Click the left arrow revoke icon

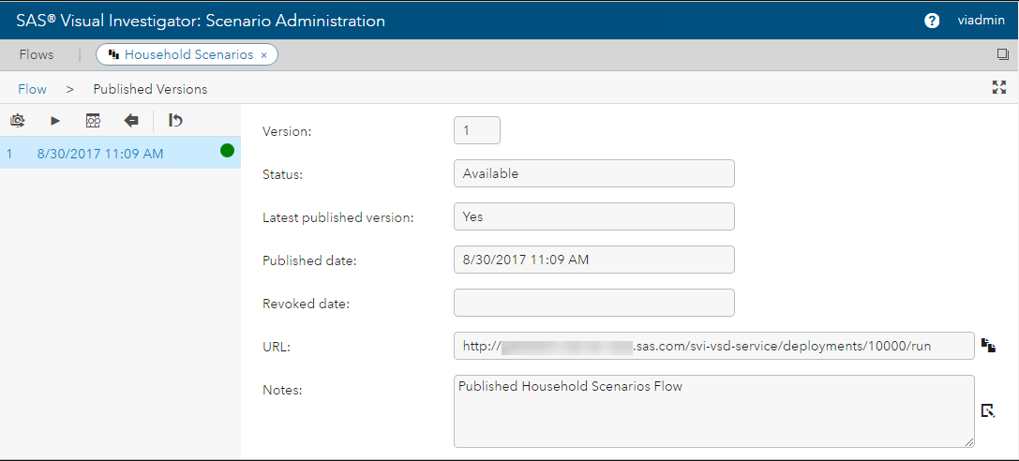131,120
